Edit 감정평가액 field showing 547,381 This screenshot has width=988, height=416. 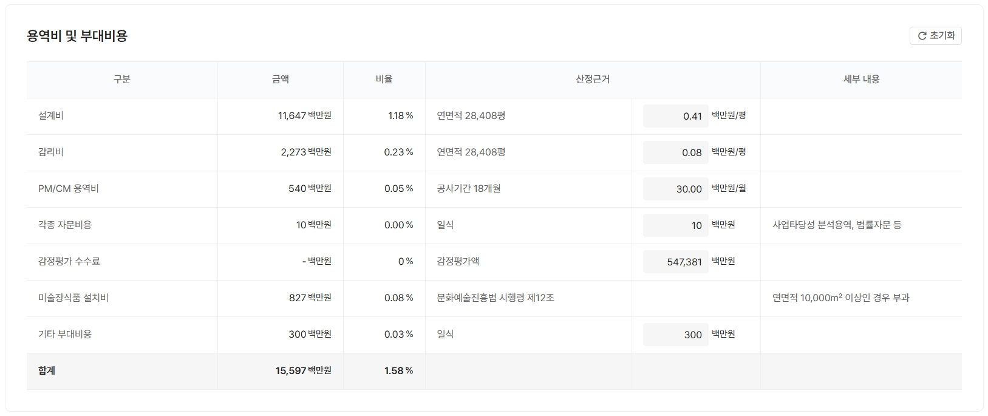coord(675,262)
